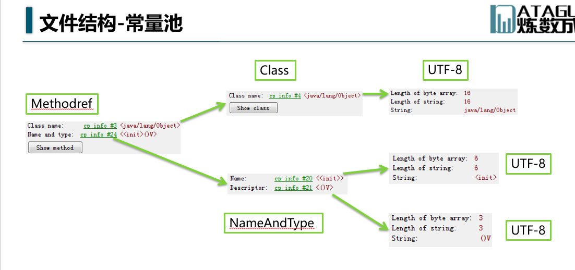Click <java/lang/Object> beside cp_info #4
Viewport: 575px width, 270px height.
pos(332,95)
